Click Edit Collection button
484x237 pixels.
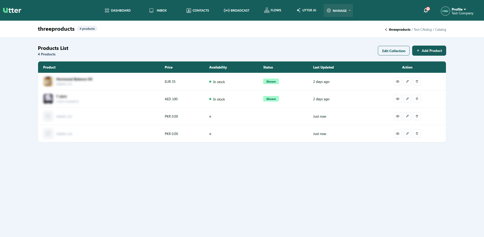tap(394, 51)
